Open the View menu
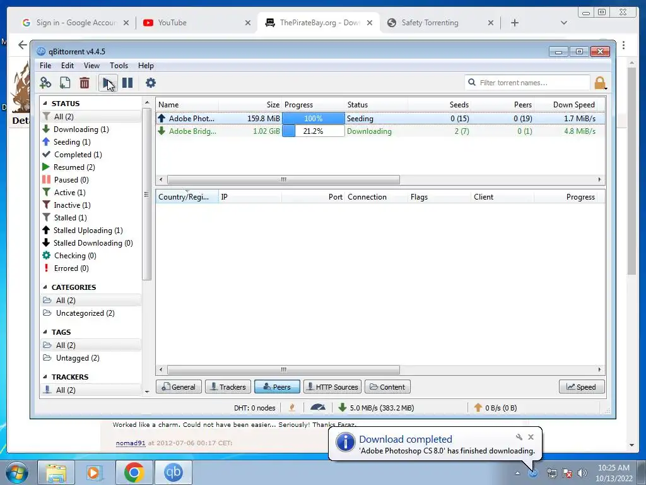 coord(91,66)
